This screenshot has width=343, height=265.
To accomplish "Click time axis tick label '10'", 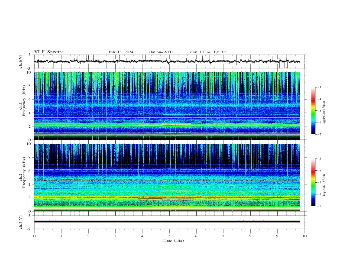I will 304,236.
